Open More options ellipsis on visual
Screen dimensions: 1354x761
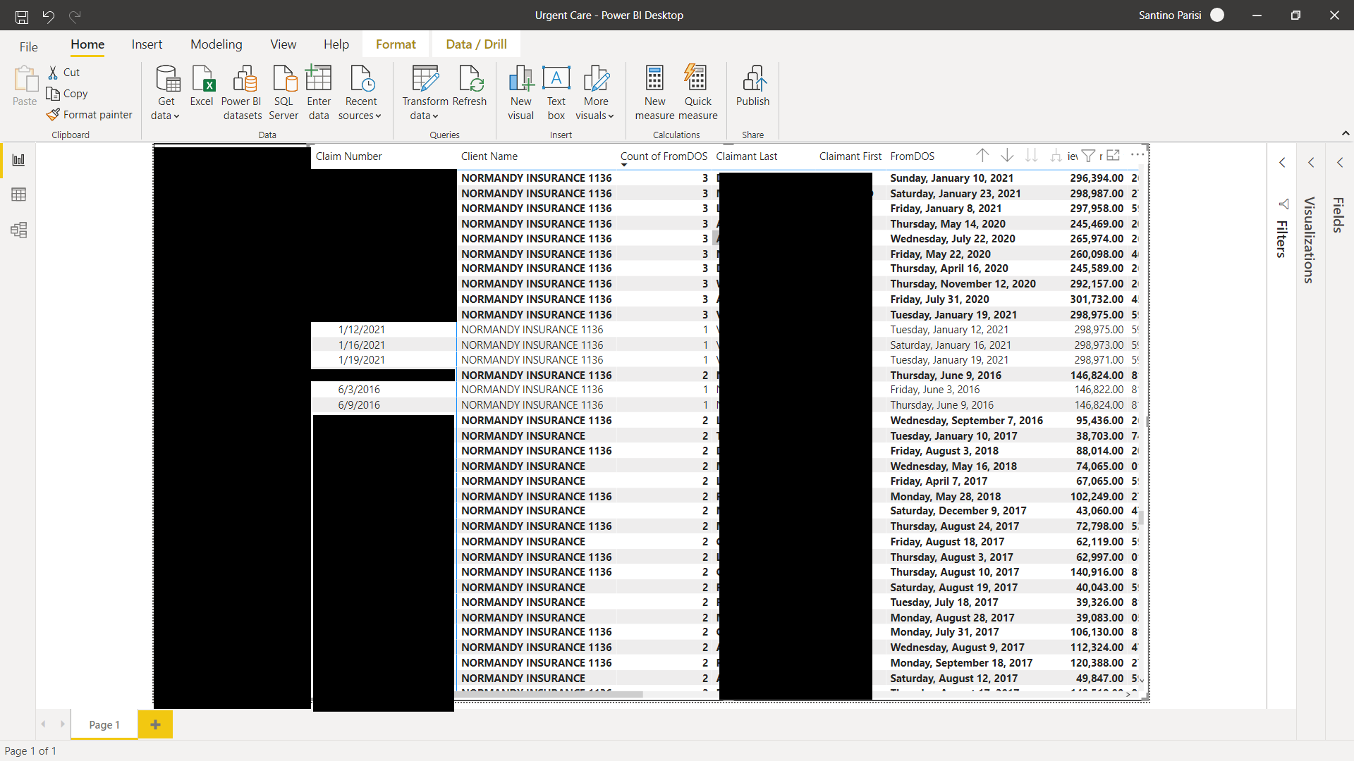point(1138,154)
